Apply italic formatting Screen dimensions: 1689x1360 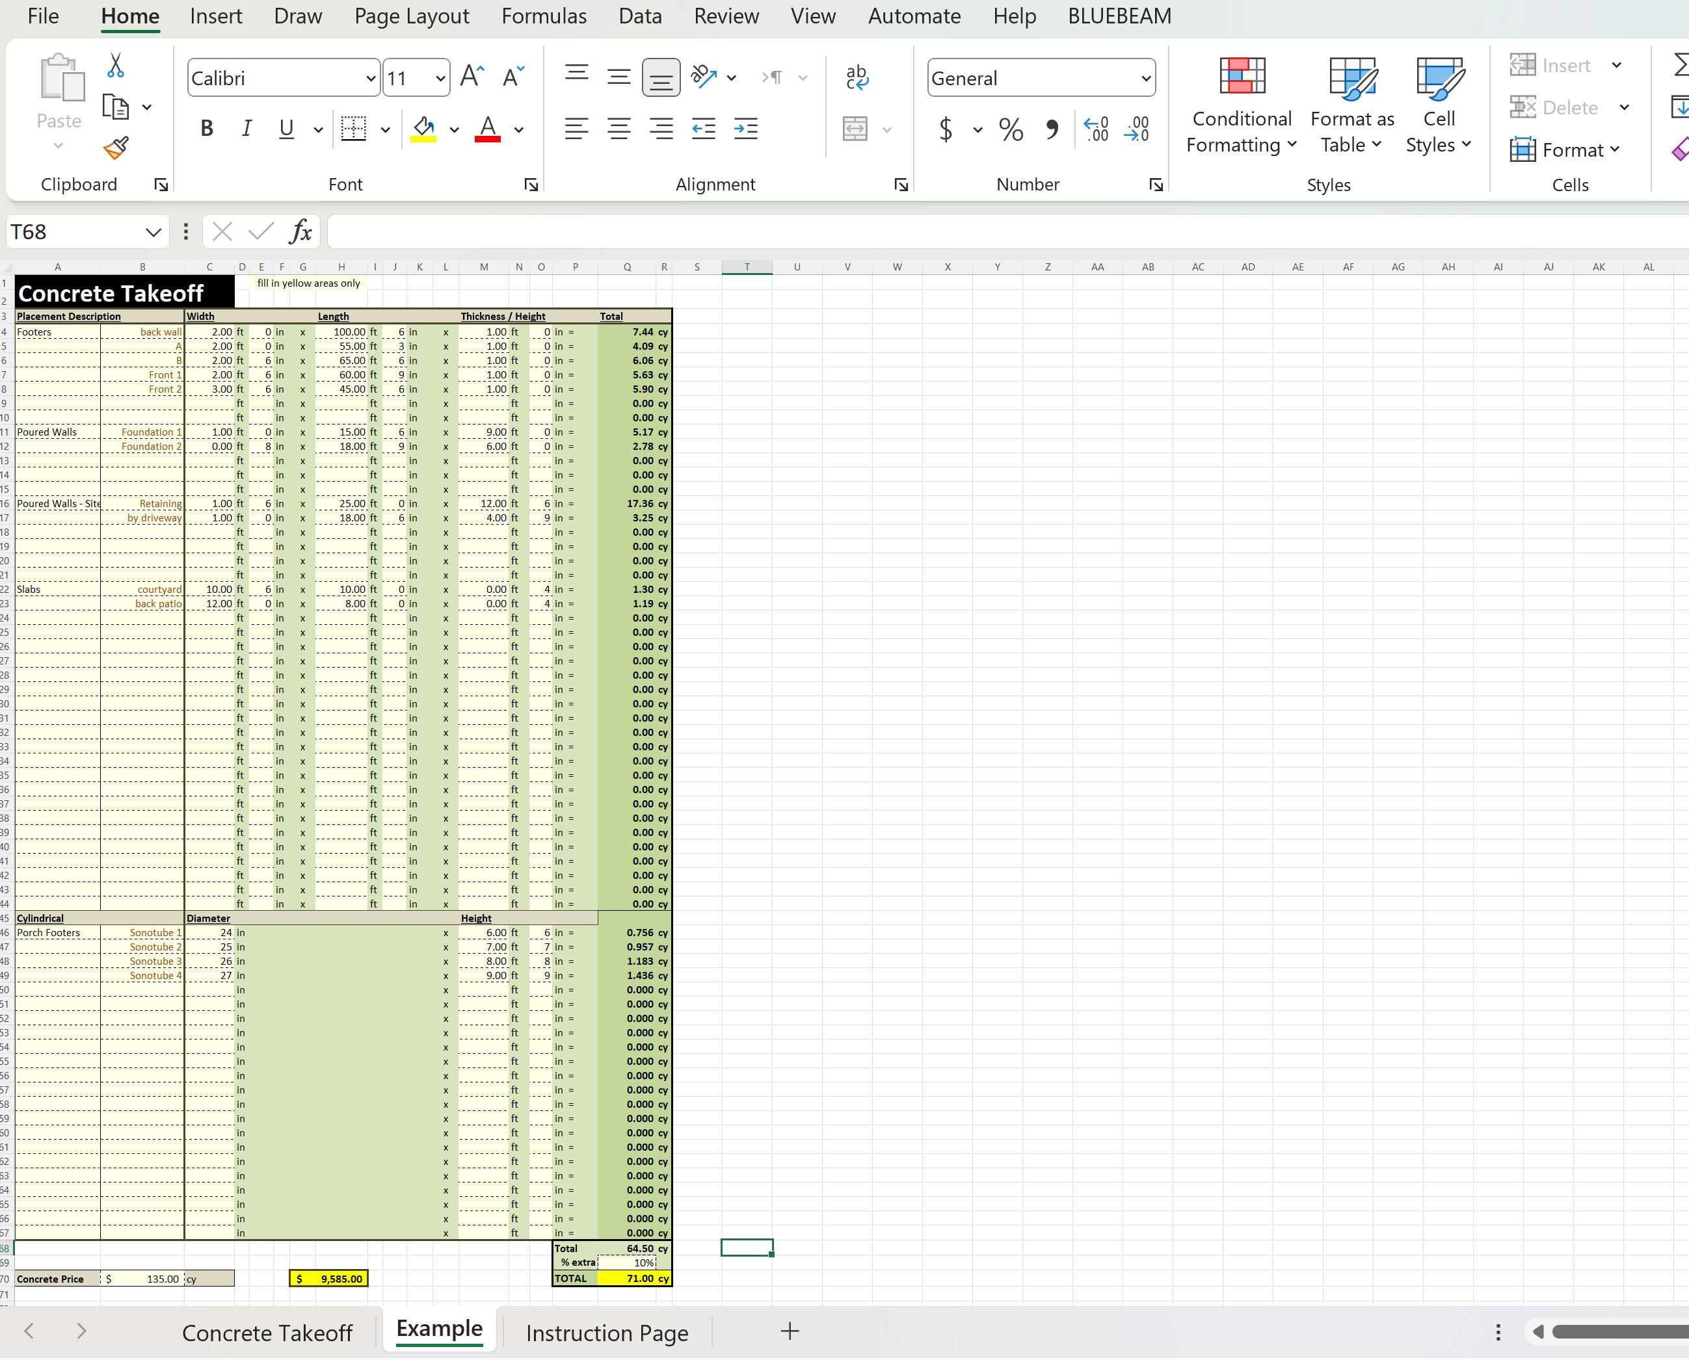[x=245, y=129]
